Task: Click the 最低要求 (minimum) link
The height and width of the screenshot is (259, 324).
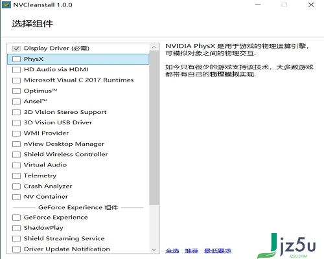Action: [x=218, y=251]
